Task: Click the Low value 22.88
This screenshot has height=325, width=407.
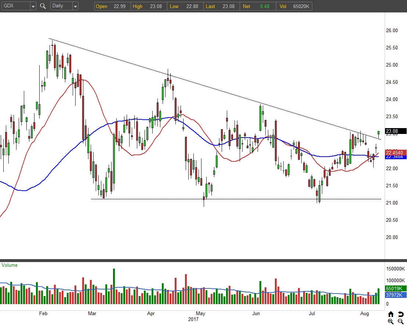Action: pos(192,6)
